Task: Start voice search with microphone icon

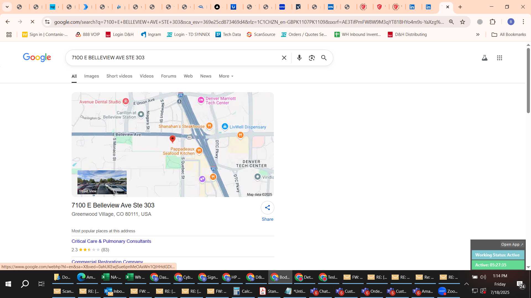Action: tap(299, 58)
